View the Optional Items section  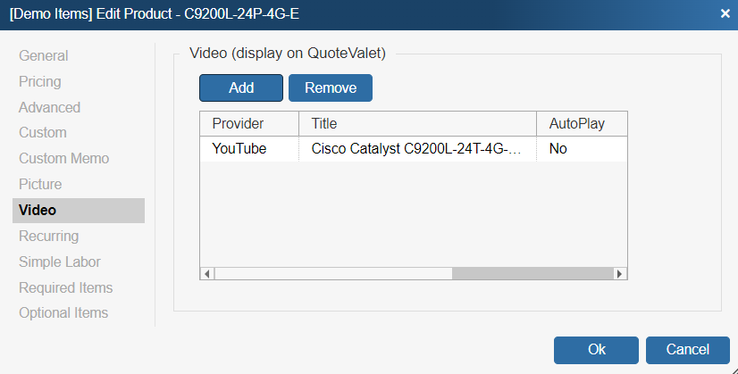pos(63,313)
